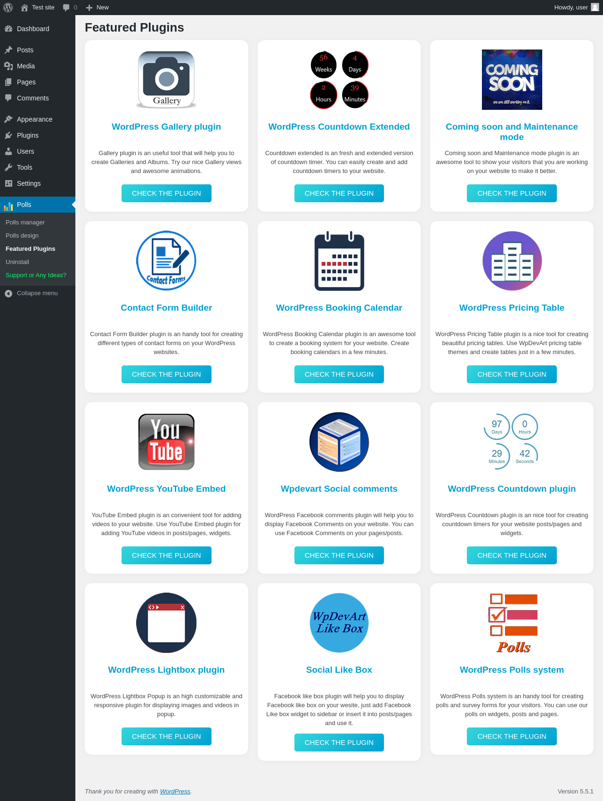Image resolution: width=603 pixels, height=801 pixels.
Task: Go to the Media menu item
Action: 38,66
